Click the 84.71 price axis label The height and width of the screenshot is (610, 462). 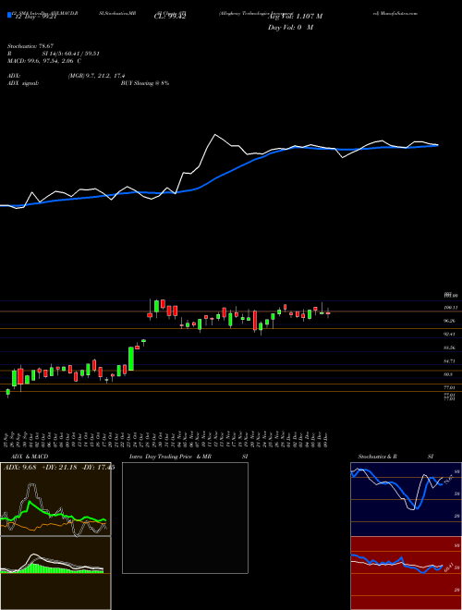[x=450, y=361]
